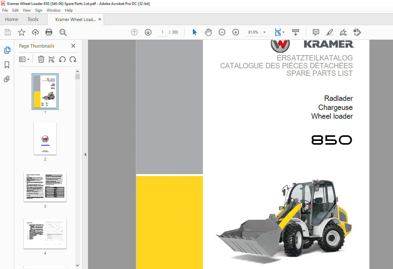Open the File menu
This screenshot has height=269, width=393.
pos(5,10)
